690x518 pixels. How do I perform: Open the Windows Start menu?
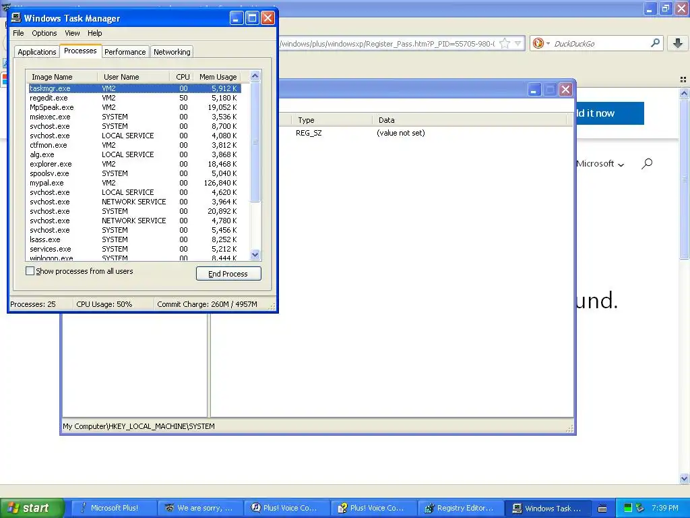point(32,508)
